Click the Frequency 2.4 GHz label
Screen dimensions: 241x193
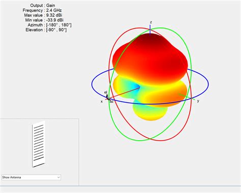click(x=42, y=10)
